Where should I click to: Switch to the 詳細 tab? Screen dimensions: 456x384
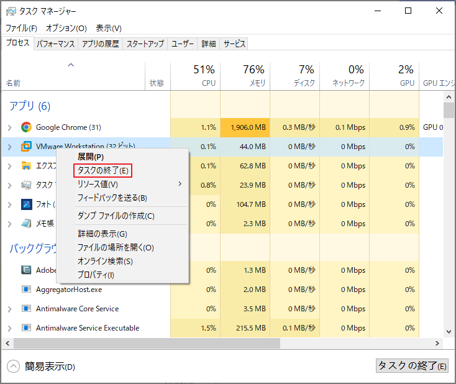click(x=209, y=44)
